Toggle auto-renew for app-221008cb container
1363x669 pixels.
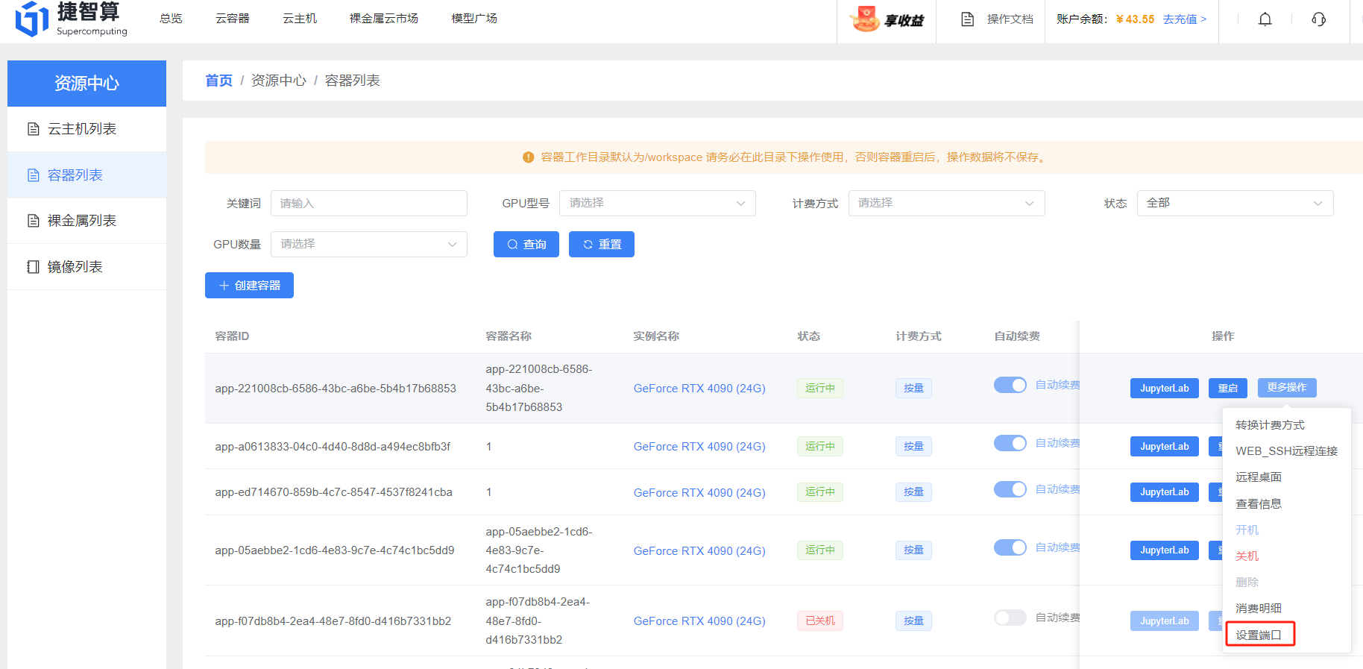click(x=1010, y=385)
